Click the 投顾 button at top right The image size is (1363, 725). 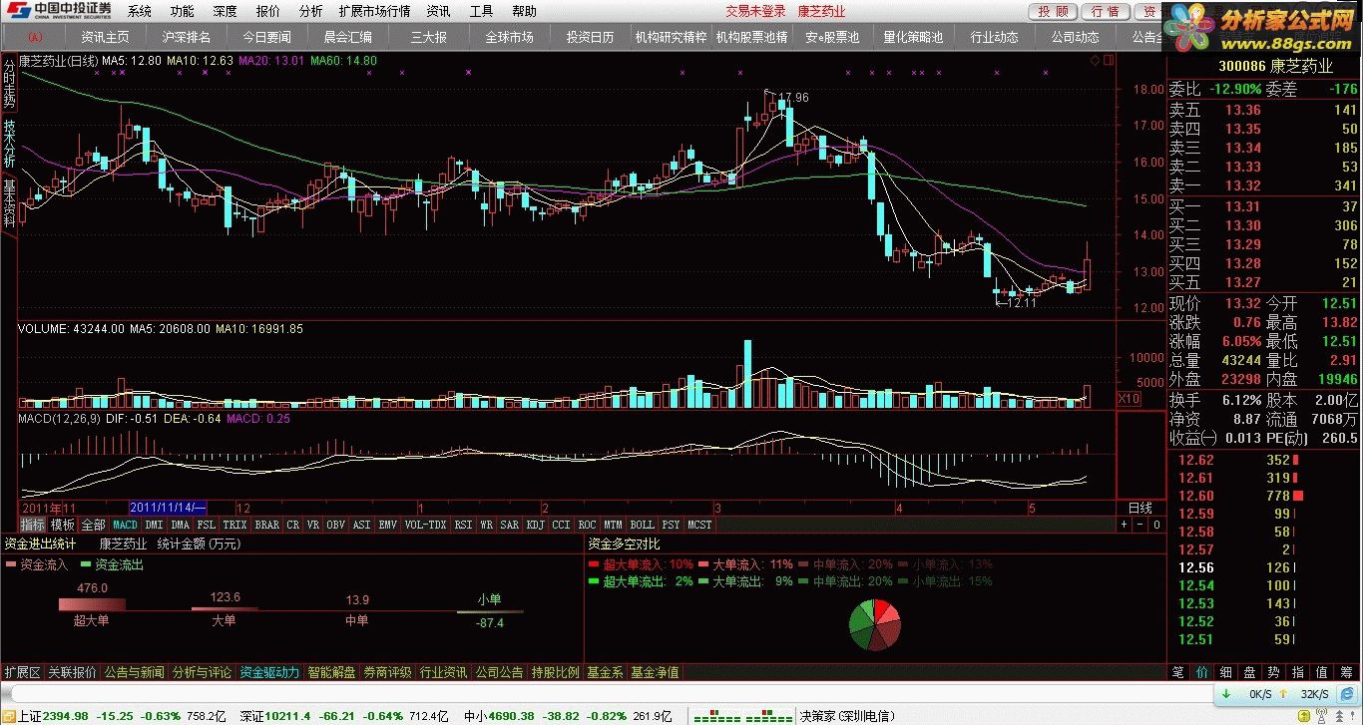pos(1055,12)
